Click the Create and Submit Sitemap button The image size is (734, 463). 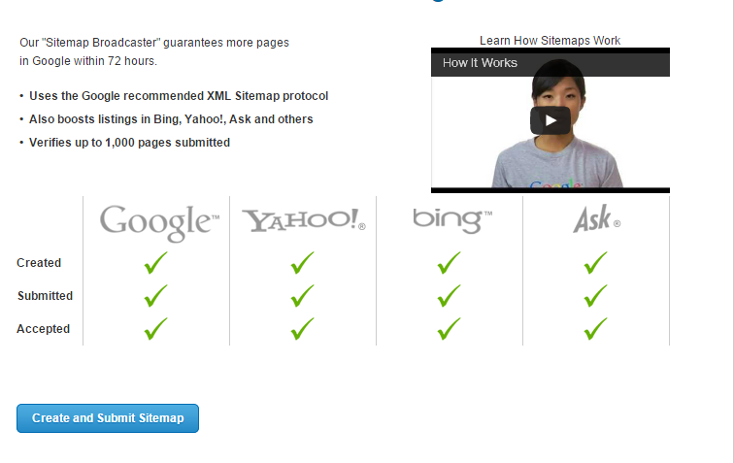coord(108,418)
